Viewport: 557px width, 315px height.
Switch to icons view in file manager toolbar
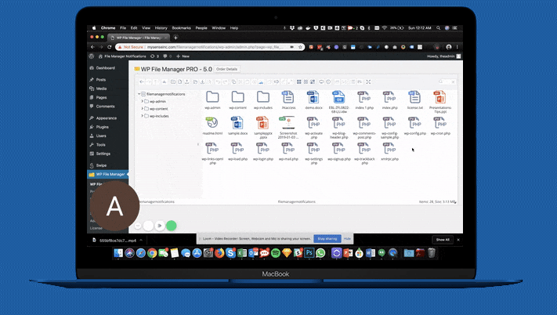(x=298, y=81)
